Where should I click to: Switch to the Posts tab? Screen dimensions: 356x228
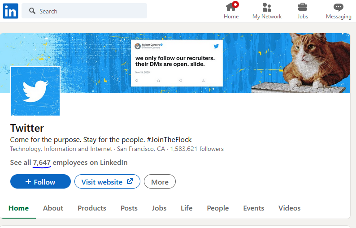pos(129,208)
